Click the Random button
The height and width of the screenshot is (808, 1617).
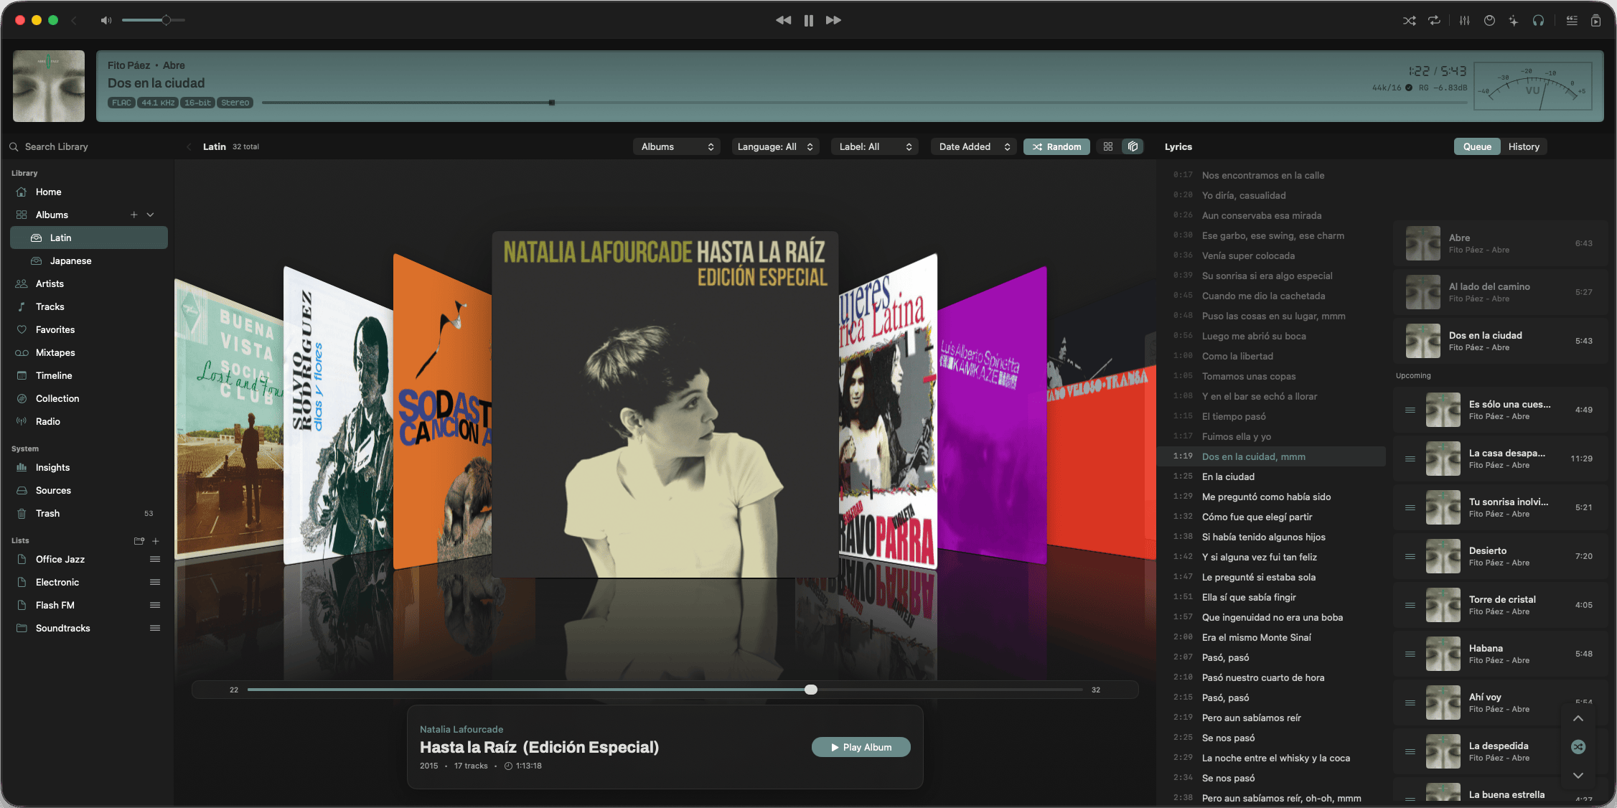click(1056, 147)
